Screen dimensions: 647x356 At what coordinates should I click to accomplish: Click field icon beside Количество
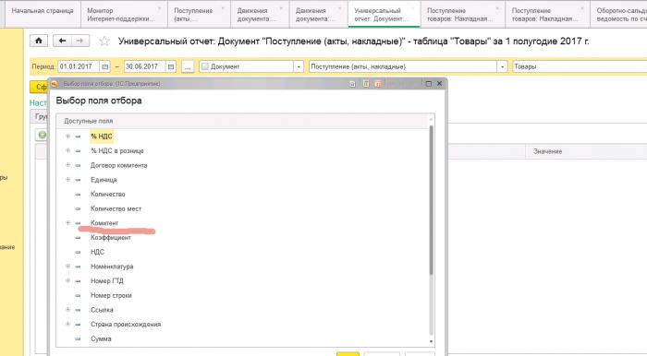(78, 195)
